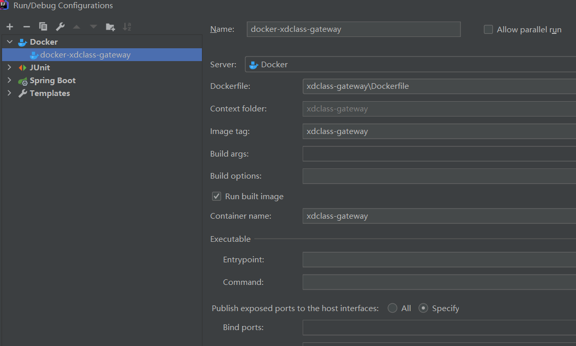The image size is (576, 346).
Task: Click the Add New Configuration plus icon
Action: click(10, 27)
